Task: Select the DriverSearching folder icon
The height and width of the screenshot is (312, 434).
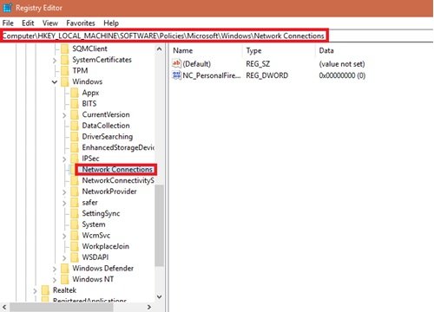Action: point(75,137)
